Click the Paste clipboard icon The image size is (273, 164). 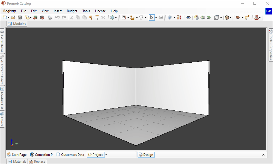[84, 17]
